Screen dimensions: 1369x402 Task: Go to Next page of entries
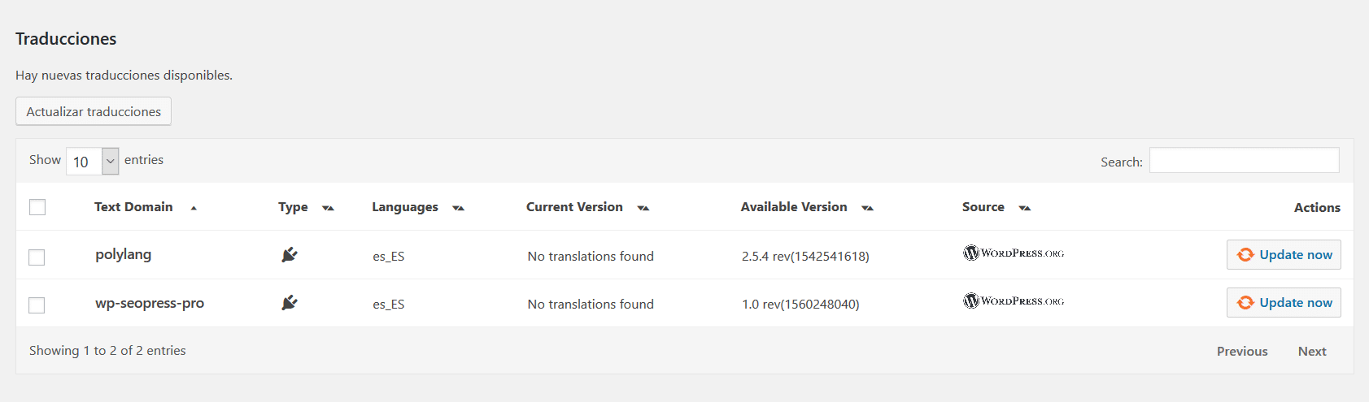click(1312, 351)
